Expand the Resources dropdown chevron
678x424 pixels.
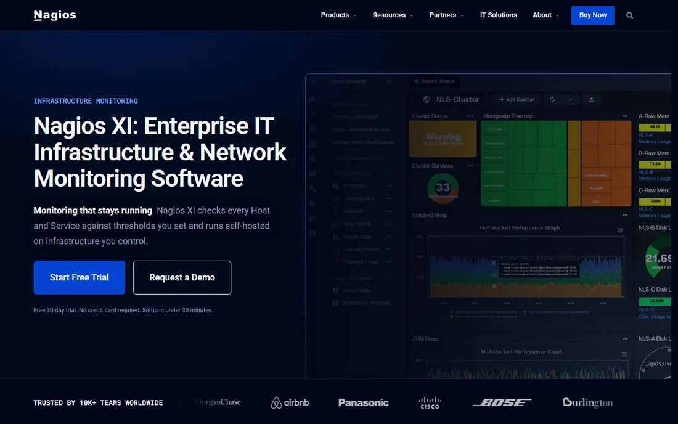coord(411,15)
